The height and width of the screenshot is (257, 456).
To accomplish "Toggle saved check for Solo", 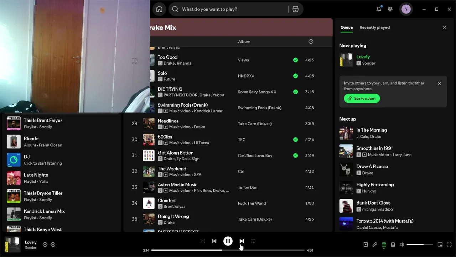I will [x=295, y=76].
